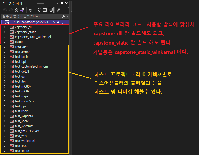Expand the test_customized_mnem project

[x=5, y=66]
